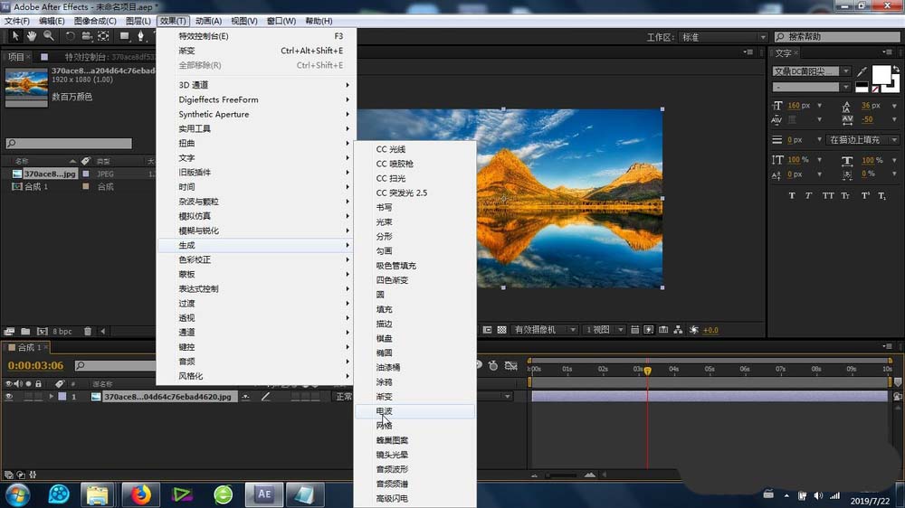The image size is (905, 508).
Task: Apply Small Caps text style
Action: coord(845,195)
